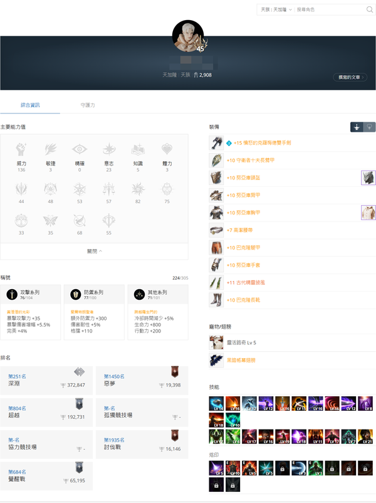Click the 威力 fist stat icon
376x503 pixels.
[21, 149]
